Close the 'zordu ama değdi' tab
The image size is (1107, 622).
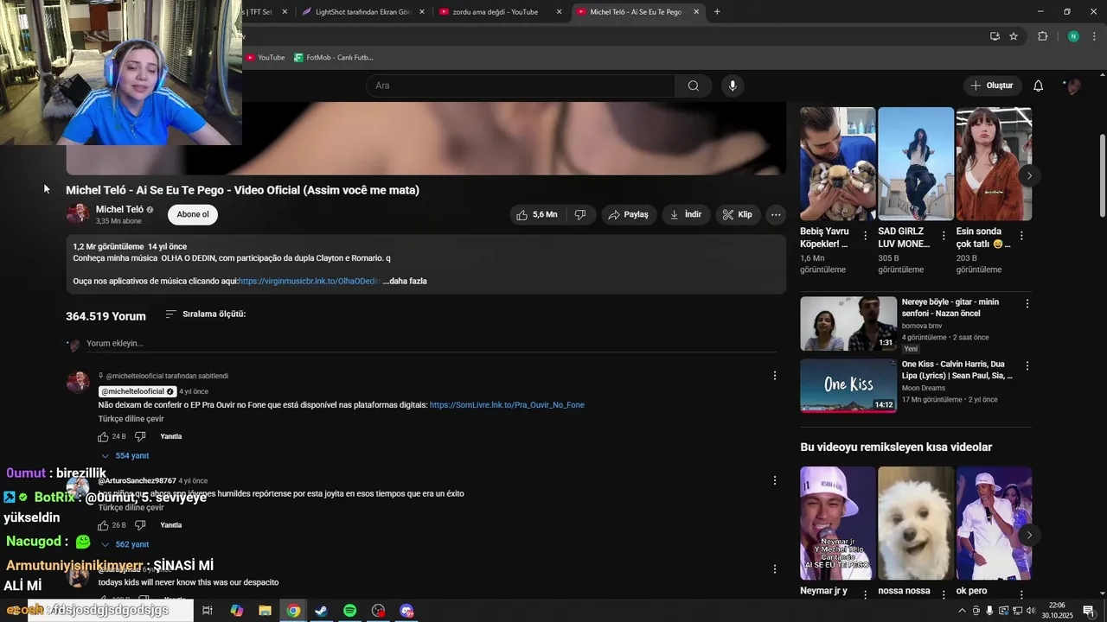pyautogui.click(x=559, y=12)
